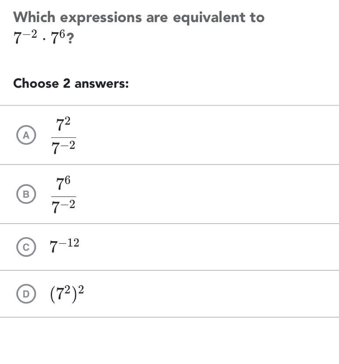Click the 7^-2 term in the question

pos(24,39)
